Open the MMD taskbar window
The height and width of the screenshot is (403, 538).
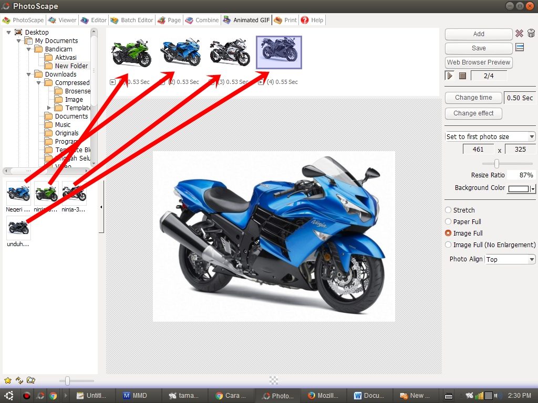coord(138,396)
